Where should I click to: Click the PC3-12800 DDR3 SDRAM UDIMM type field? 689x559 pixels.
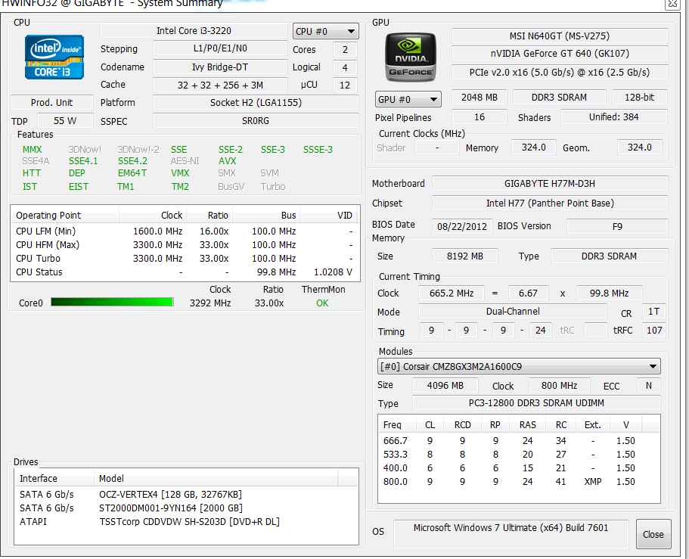point(536,403)
